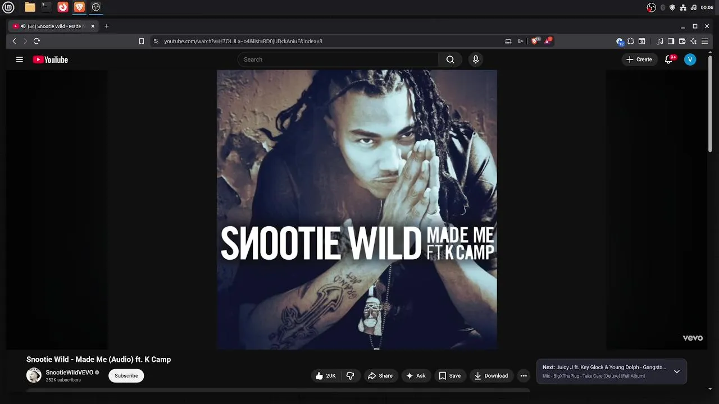
Task: Click the search magnifier button
Action: pyautogui.click(x=450, y=59)
